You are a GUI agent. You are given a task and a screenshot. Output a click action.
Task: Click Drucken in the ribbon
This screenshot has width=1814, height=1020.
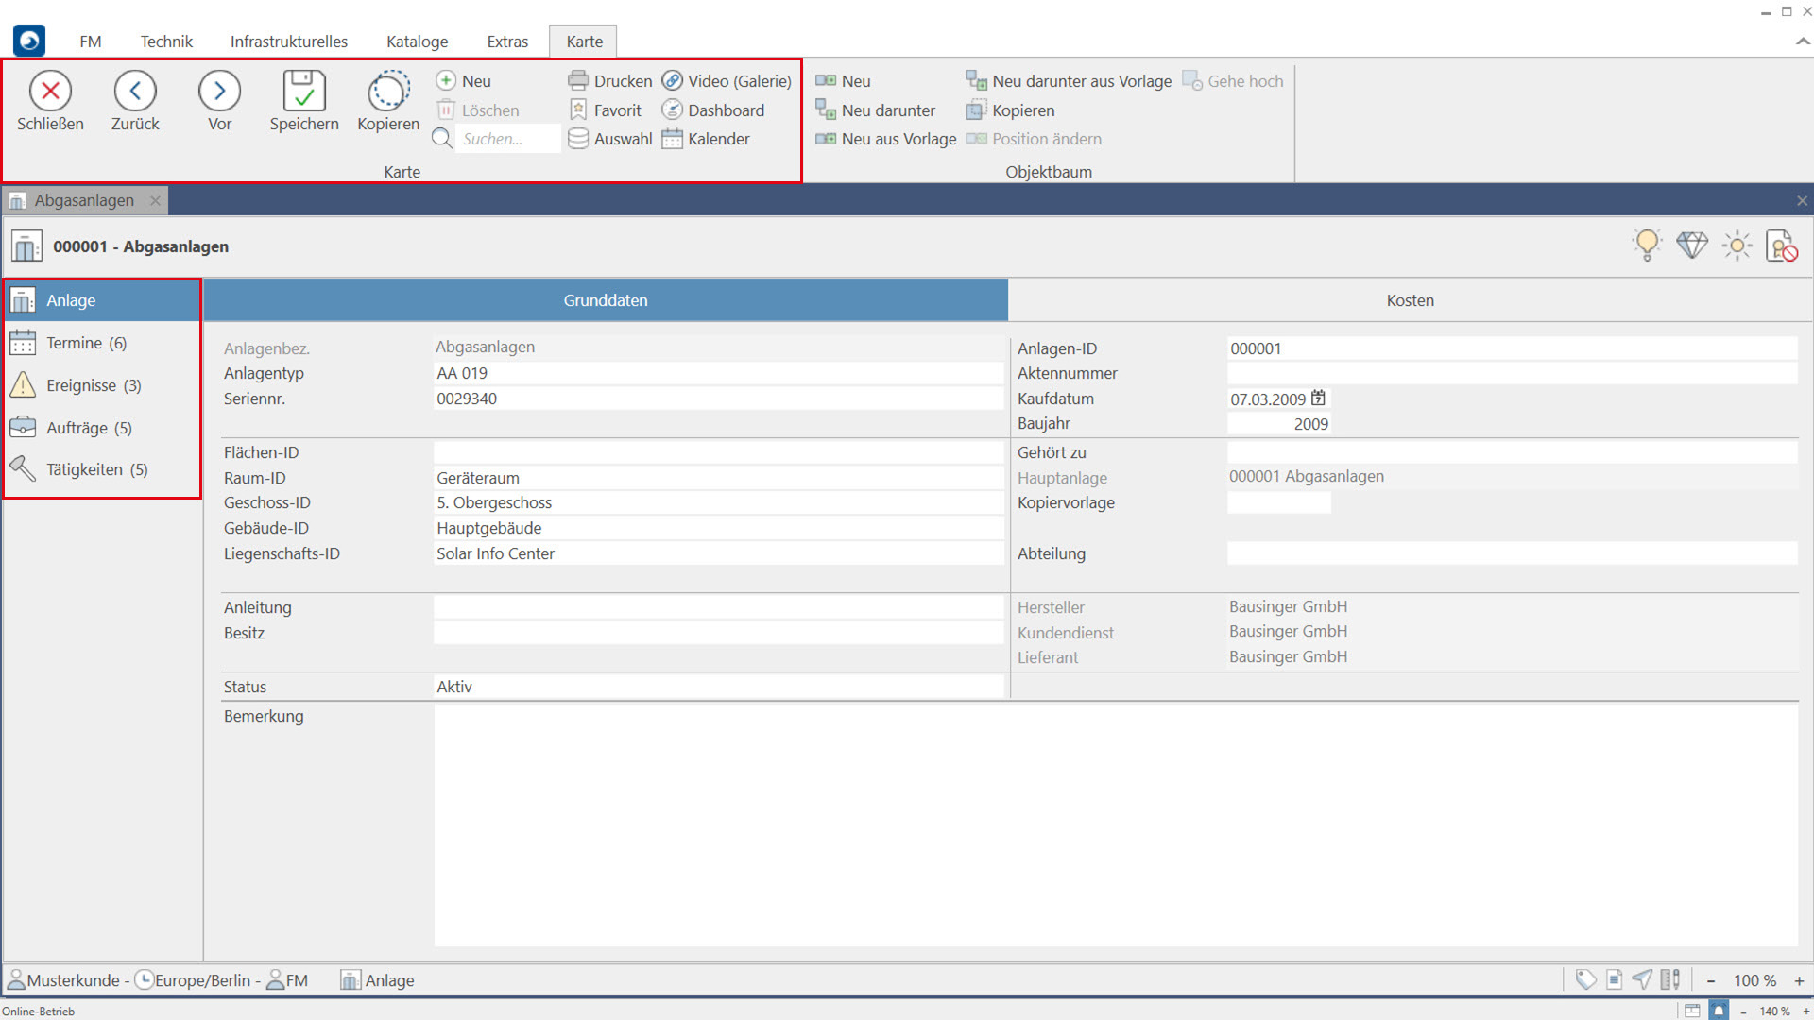610,81
